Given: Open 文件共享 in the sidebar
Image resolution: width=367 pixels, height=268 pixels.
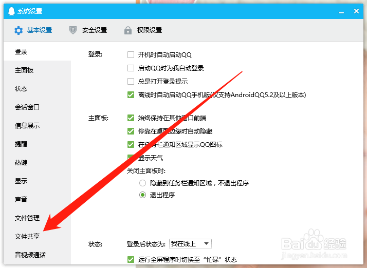Looking at the screenshot, I should [37, 237].
